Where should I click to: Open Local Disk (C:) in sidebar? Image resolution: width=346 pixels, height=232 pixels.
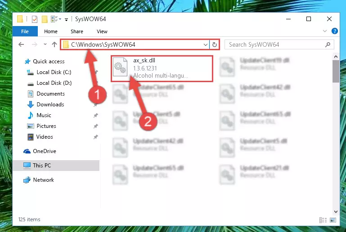pos(54,72)
